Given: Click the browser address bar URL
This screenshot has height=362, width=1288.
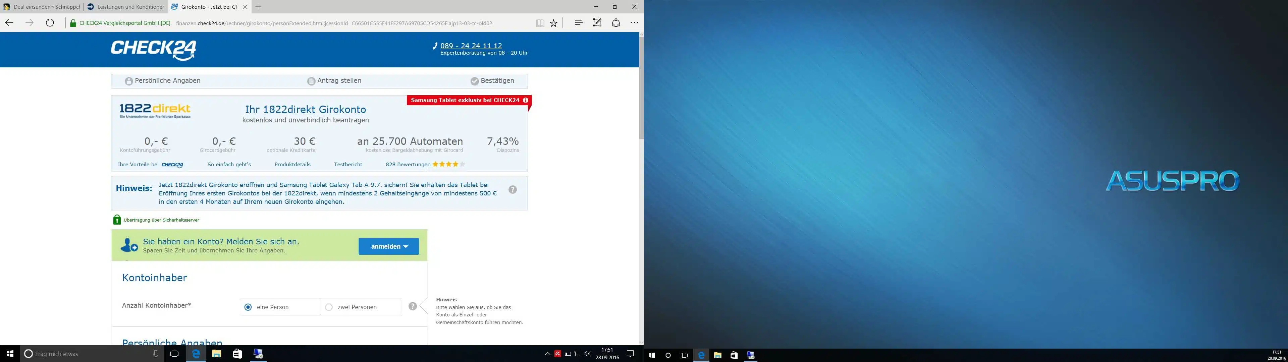Looking at the screenshot, I should click(334, 23).
